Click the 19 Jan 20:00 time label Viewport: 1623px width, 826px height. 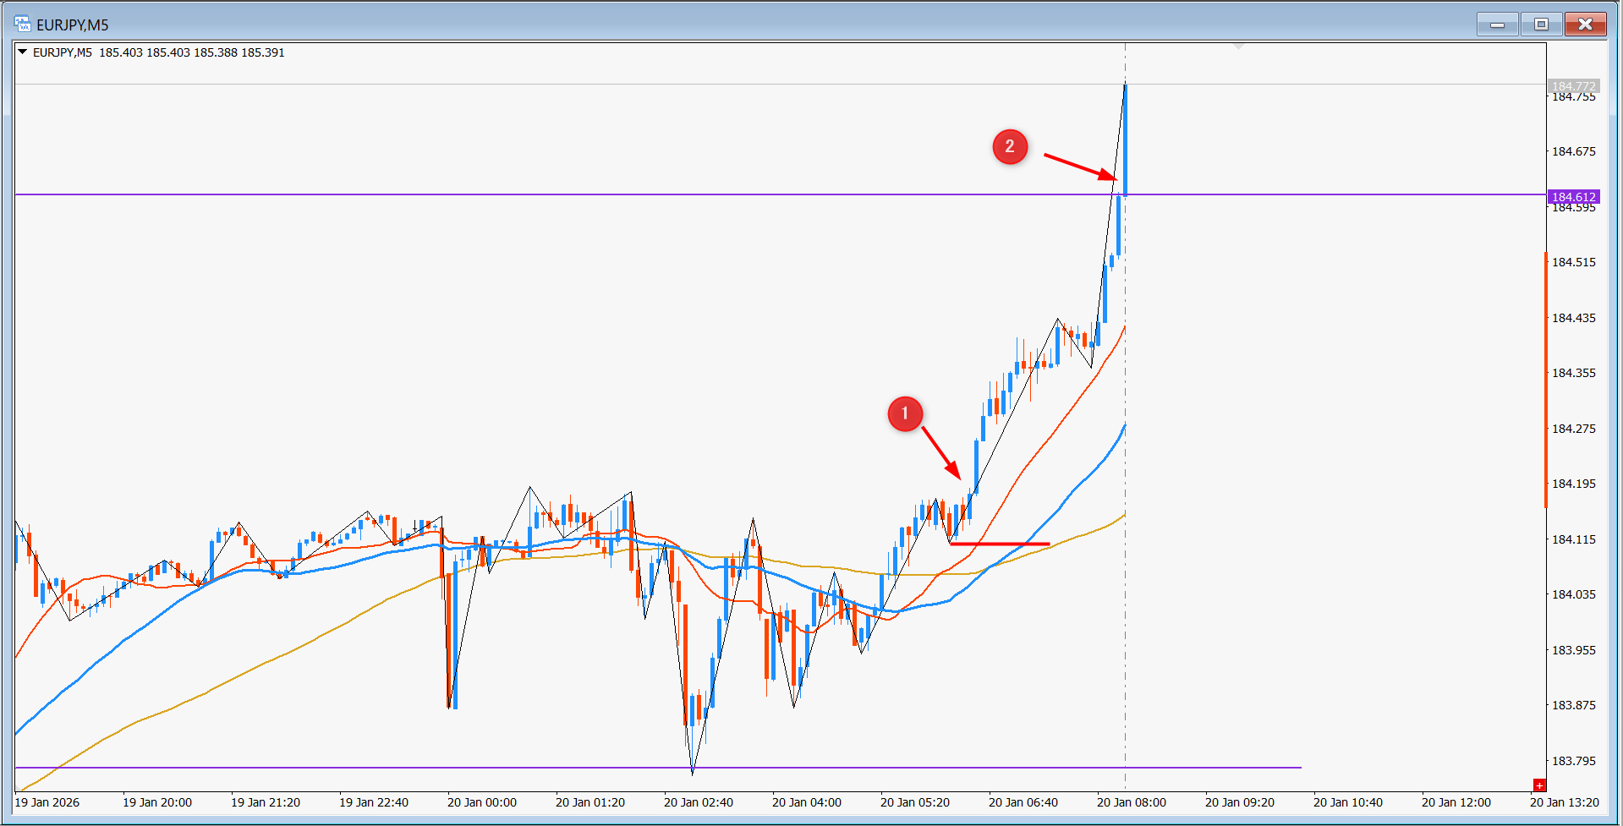[x=157, y=802]
